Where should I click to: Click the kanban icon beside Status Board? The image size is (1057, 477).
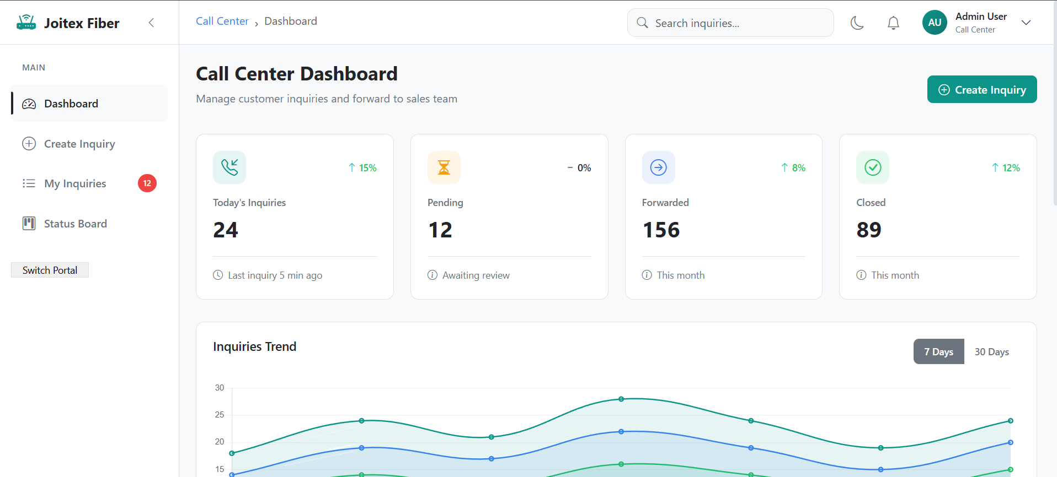pos(29,223)
